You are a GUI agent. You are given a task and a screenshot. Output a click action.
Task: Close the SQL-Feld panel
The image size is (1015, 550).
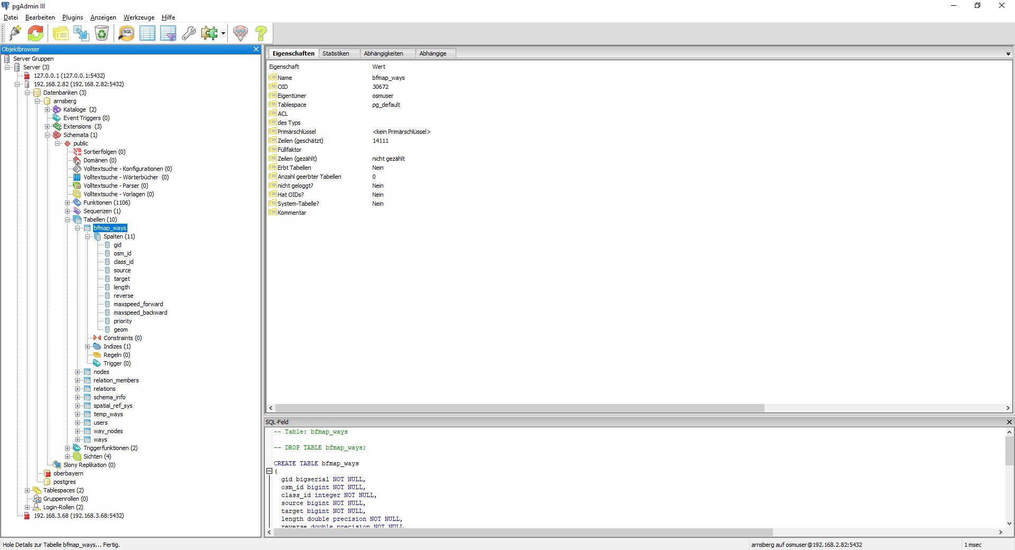pyautogui.click(x=1009, y=422)
